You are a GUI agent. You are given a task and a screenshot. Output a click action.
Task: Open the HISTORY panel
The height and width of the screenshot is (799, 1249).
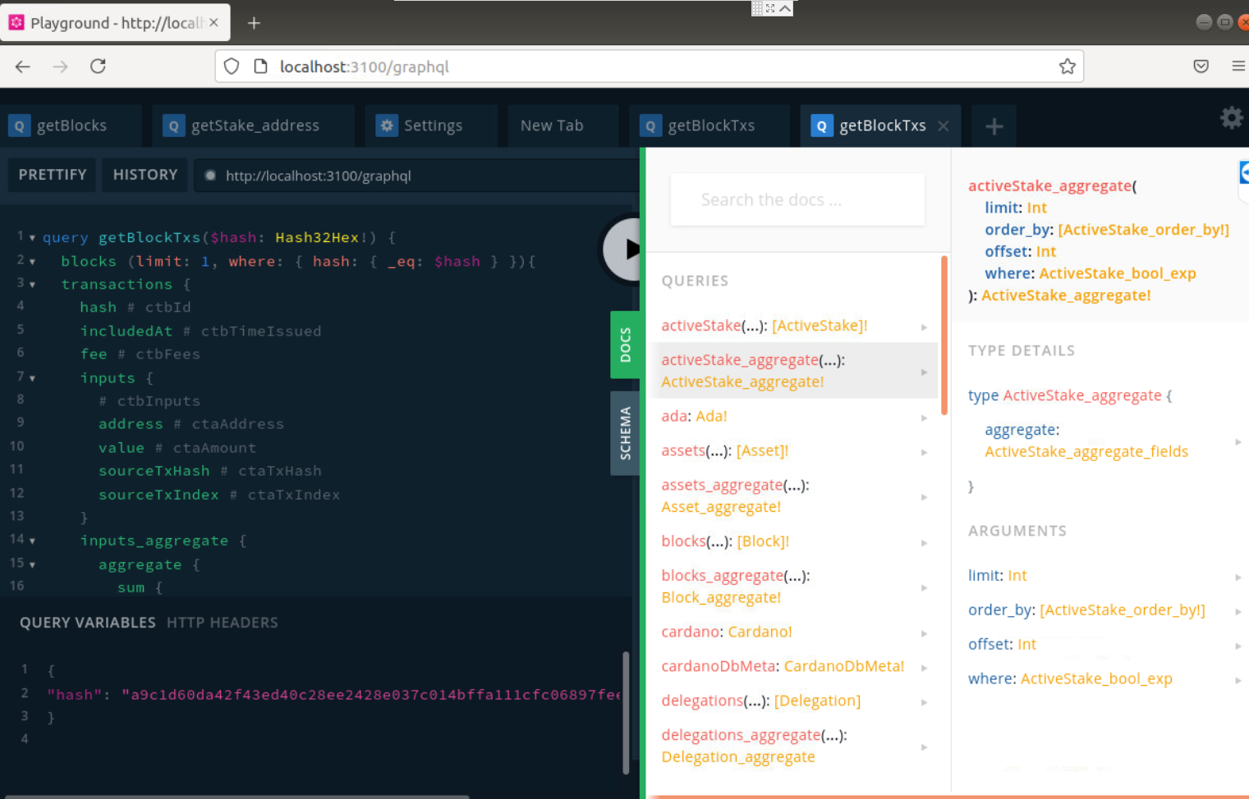145,175
